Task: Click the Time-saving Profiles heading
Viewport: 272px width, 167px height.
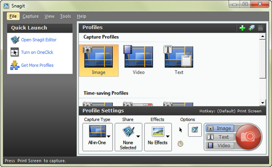Action: (x=106, y=93)
